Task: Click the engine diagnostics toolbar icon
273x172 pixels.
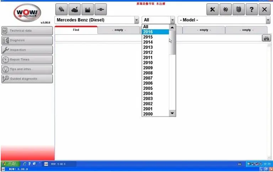Action: (x=75, y=9)
